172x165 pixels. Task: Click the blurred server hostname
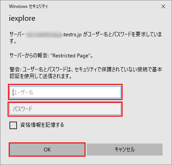pyautogui.click(x=44, y=34)
